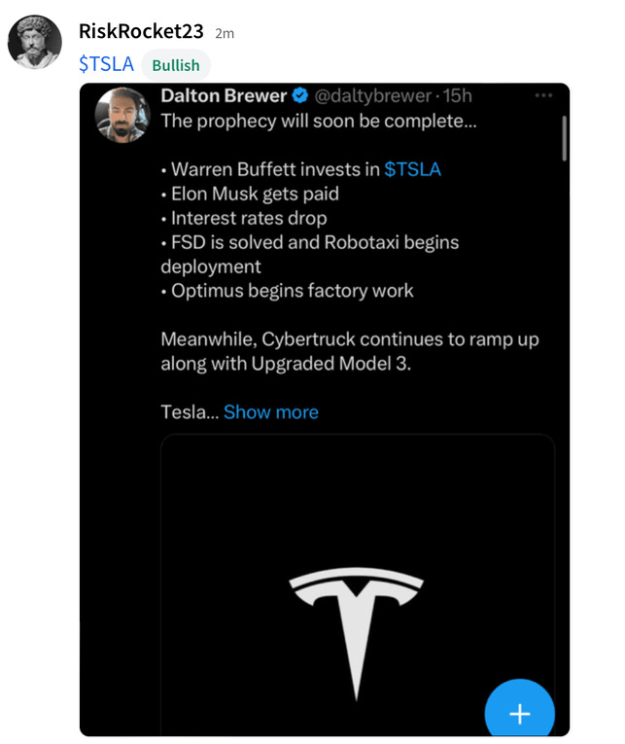
Task: Click the tweet's 15h timestamp
Action: [x=457, y=95]
